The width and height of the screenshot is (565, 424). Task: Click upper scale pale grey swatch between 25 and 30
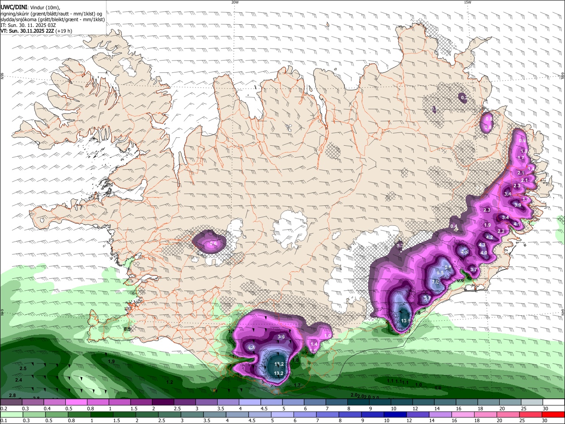532,402
